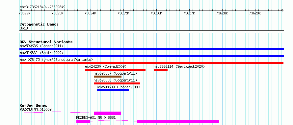Click the PDZRN3-AS1|NR_046681 gene label

tap(96, 117)
